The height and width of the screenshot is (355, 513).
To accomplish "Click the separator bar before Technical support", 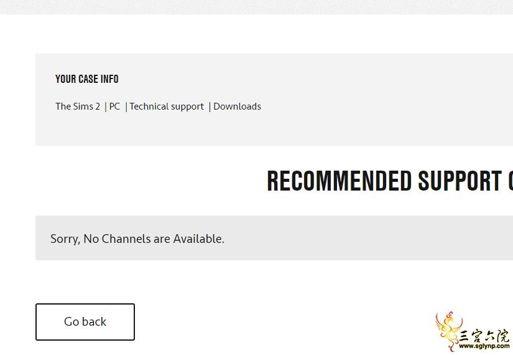I will [126, 107].
